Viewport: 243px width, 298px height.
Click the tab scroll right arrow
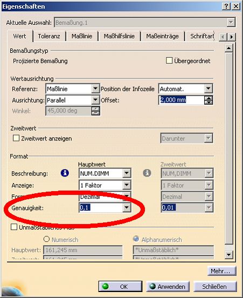point(232,37)
